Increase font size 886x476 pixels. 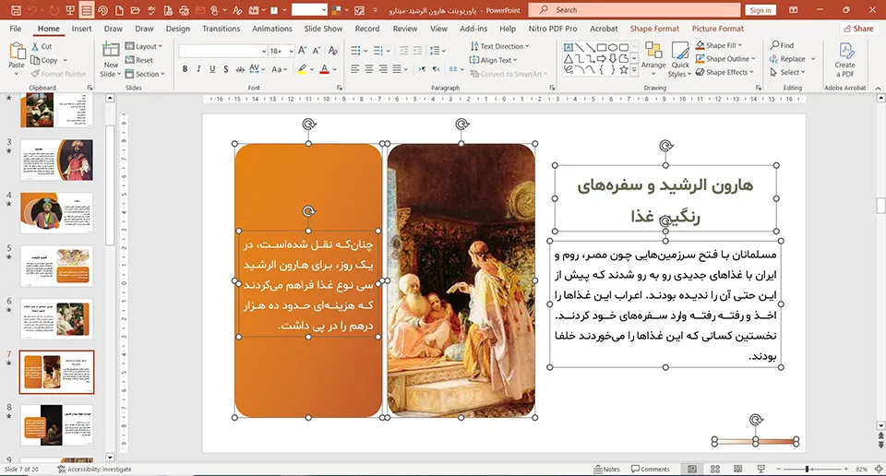[x=303, y=50]
